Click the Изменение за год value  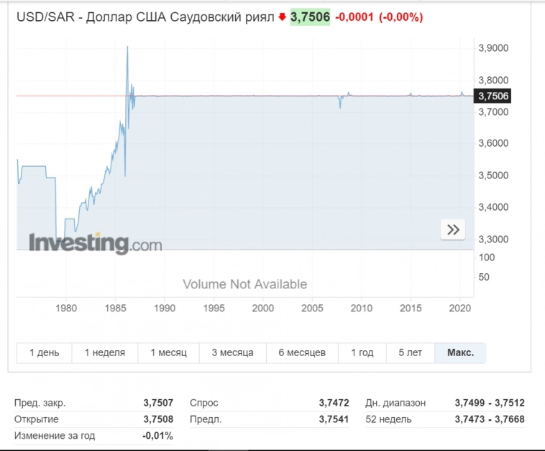[x=157, y=436]
